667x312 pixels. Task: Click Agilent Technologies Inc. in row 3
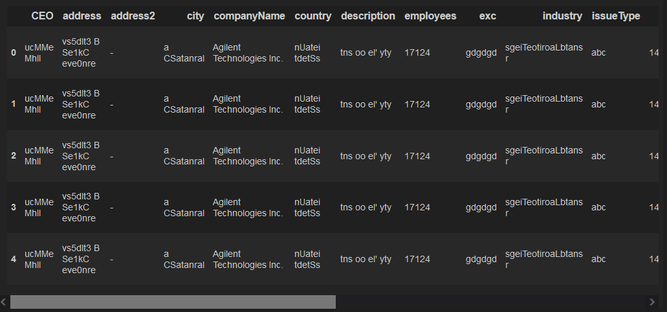click(248, 208)
